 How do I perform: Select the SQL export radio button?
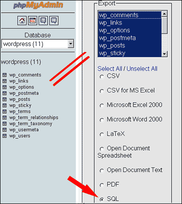pyautogui.click(x=102, y=199)
